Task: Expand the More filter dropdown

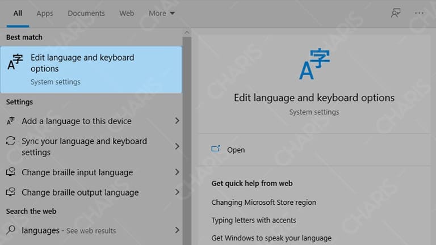Action: (162, 14)
